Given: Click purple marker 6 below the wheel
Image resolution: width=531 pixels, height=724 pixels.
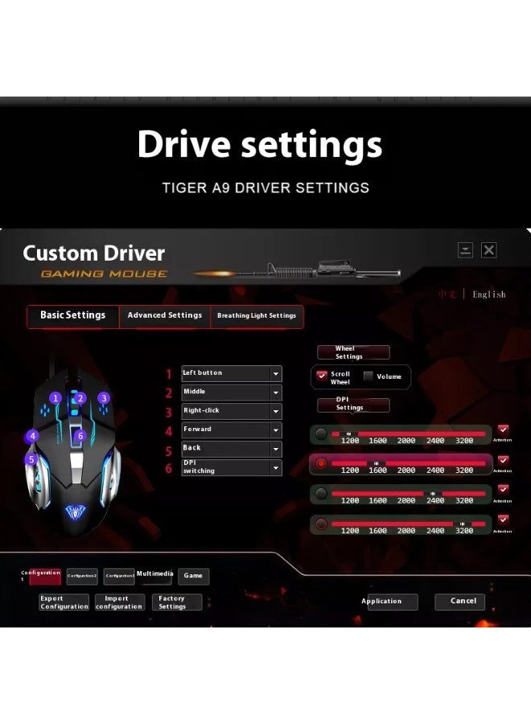Looking at the screenshot, I should pos(80,436).
